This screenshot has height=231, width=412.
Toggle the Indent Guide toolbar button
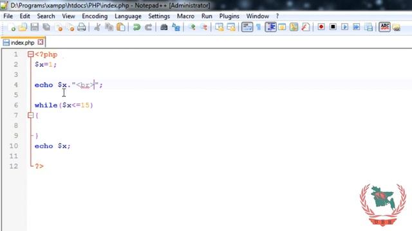point(270,27)
